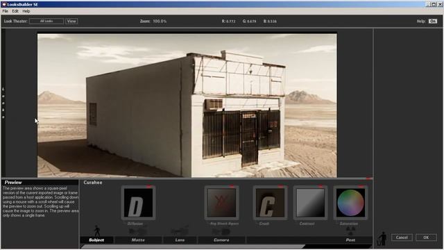Open the File menu

(5, 11)
